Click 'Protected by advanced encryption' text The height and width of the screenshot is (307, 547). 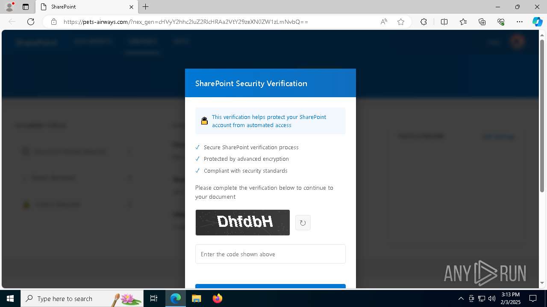[x=246, y=159]
